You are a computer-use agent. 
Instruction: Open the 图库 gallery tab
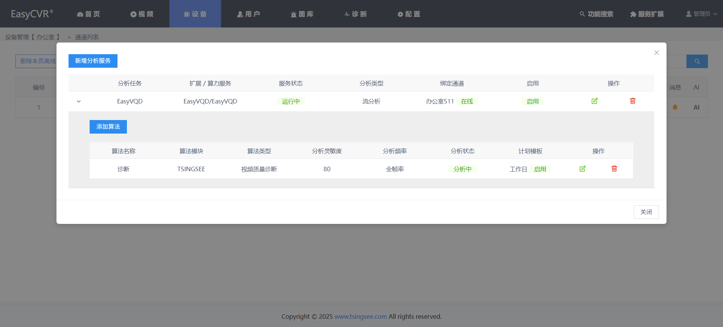click(302, 14)
